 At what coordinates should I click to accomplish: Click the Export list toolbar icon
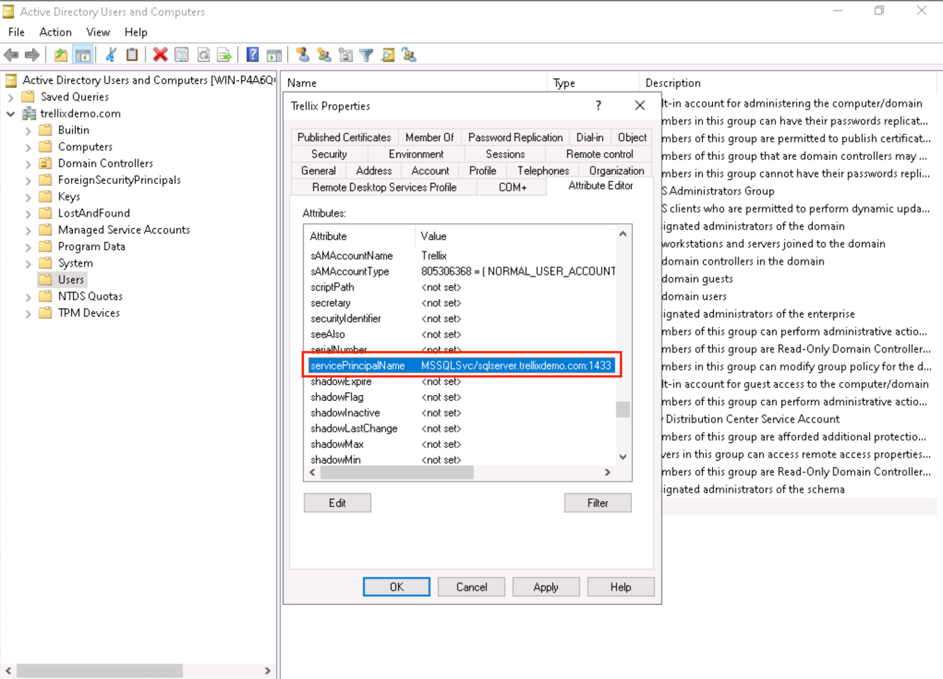point(225,55)
